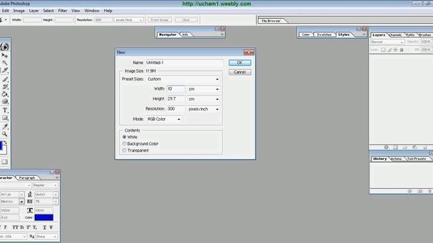Add a layer mask in Layers panel
The width and height of the screenshot is (433, 243).
(x=395, y=147)
